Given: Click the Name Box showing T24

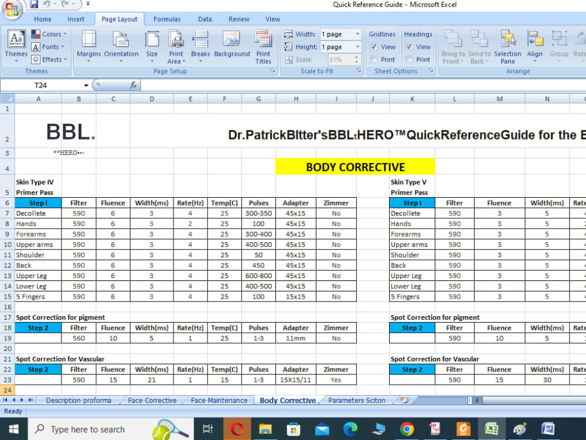Looking at the screenshot, I should point(41,85).
